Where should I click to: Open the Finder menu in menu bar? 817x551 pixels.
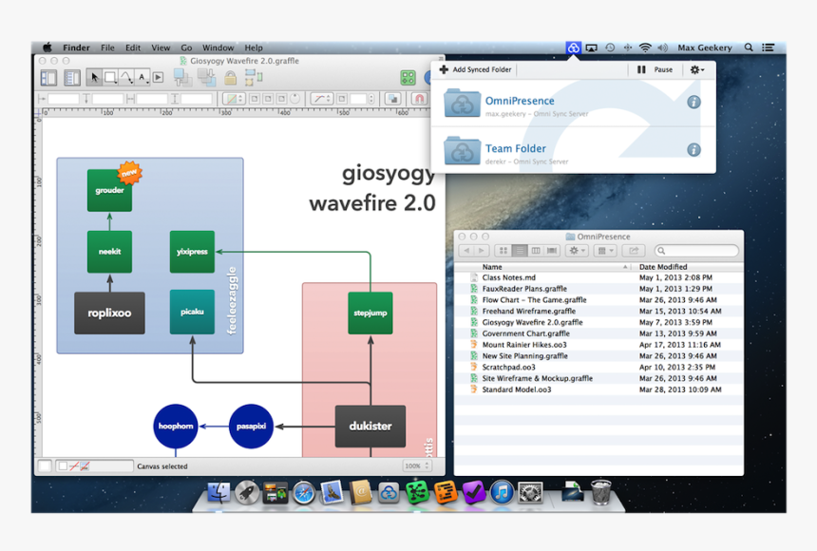point(77,47)
